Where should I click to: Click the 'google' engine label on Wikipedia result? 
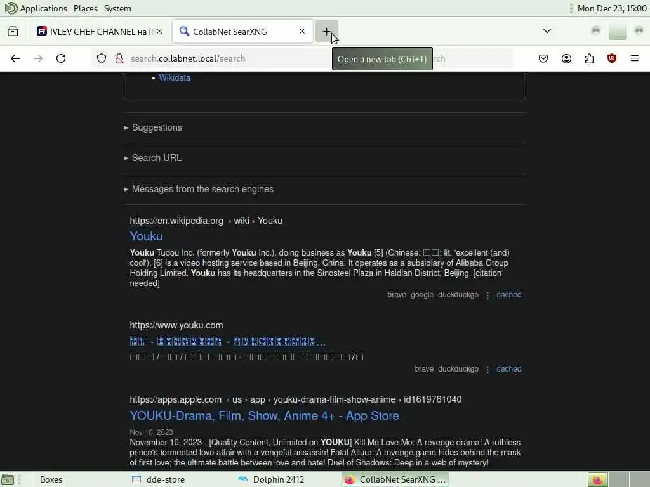[422, 295]
